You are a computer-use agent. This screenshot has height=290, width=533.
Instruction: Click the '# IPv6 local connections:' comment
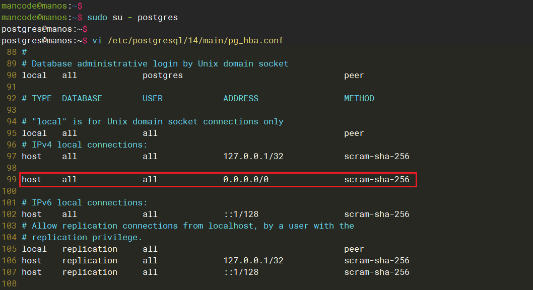click(x=84, y=203)
